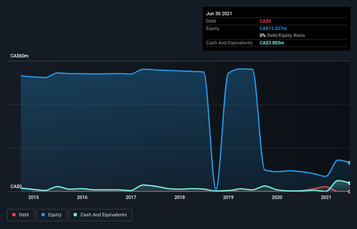Click the 2018 x-axis label
The image size is (357, 229).
pyautogui.click(x=180, y=197)
